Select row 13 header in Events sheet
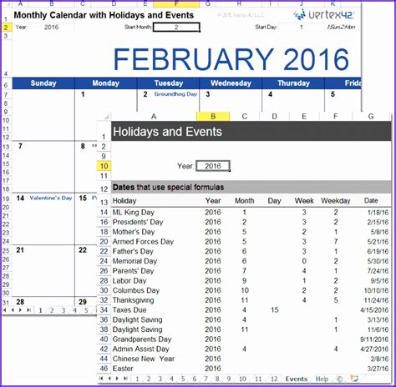The width and height of the screenshot is (396, 387). [x=104, y=202]
